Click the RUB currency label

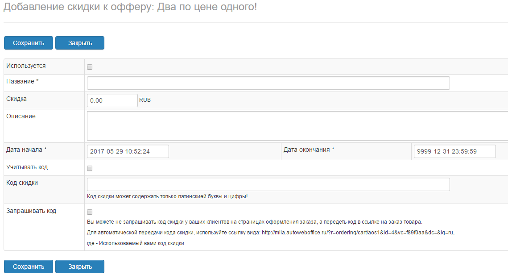tap(145, 100)
